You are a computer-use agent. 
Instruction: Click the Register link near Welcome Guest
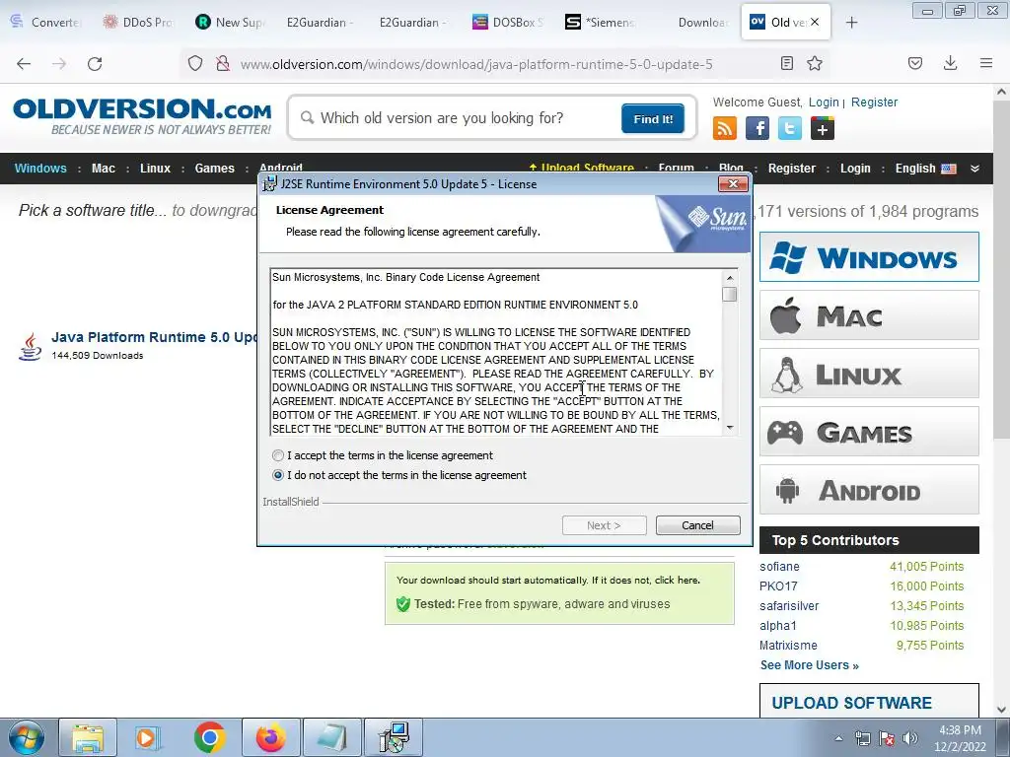coord(874,102)
